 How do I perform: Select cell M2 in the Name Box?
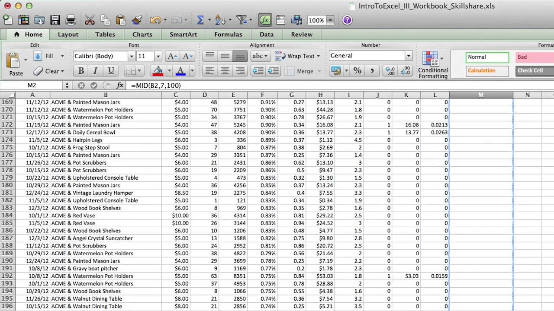click(x=32, y=85)
